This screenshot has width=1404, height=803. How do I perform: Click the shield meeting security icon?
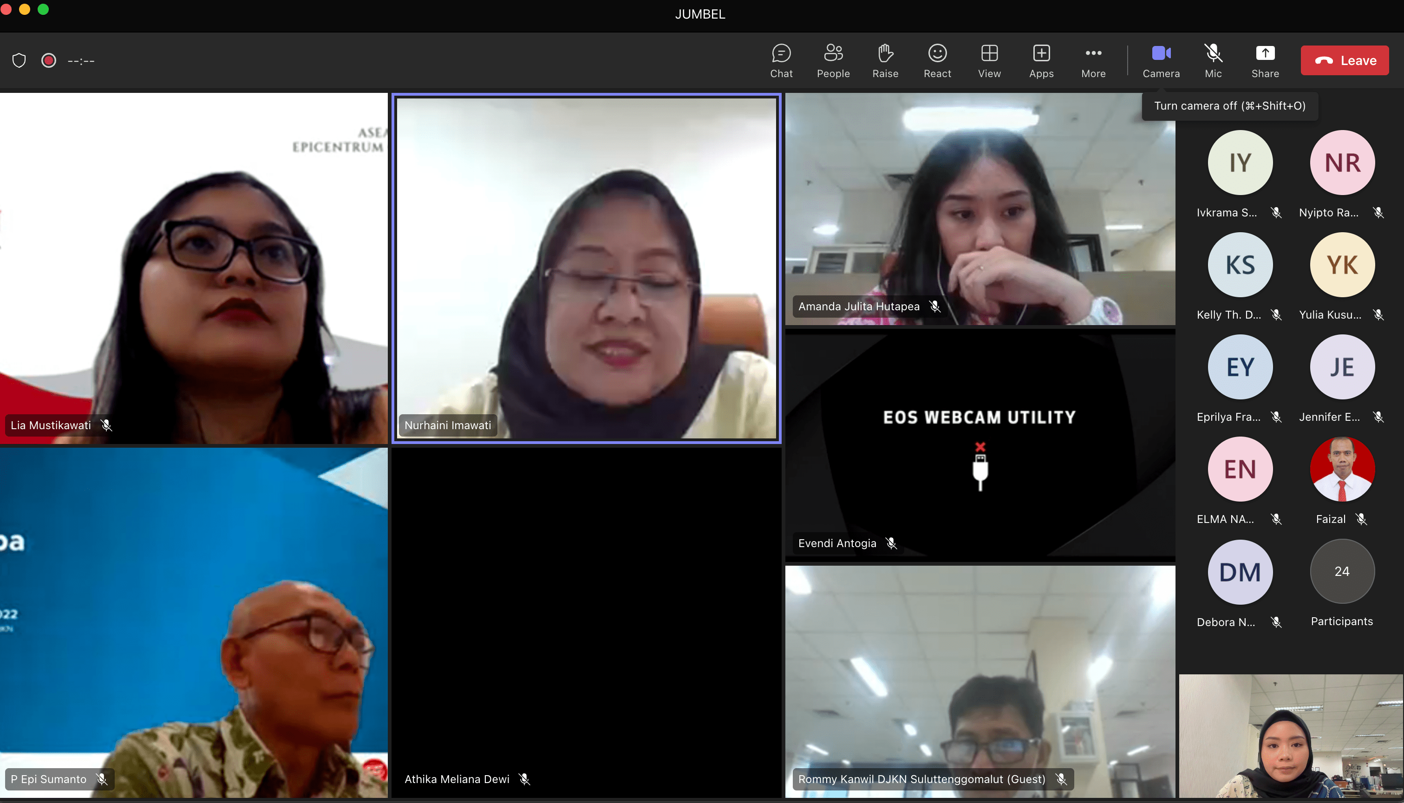20,60
